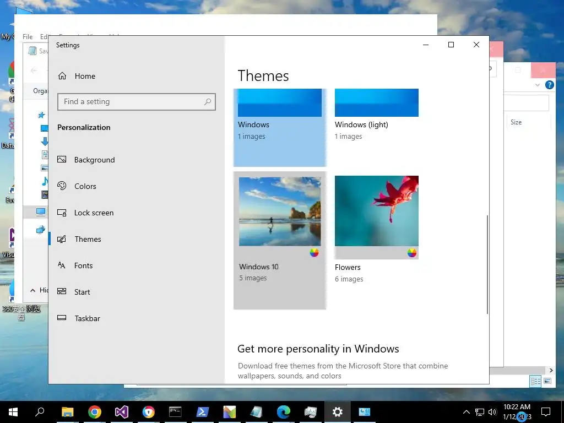Open PowerShell from the taskbar
The width and height of the screenshot is (564, 423).
click(202, 412)
